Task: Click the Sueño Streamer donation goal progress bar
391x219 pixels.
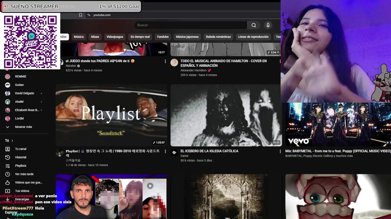Action: point(71,6)
